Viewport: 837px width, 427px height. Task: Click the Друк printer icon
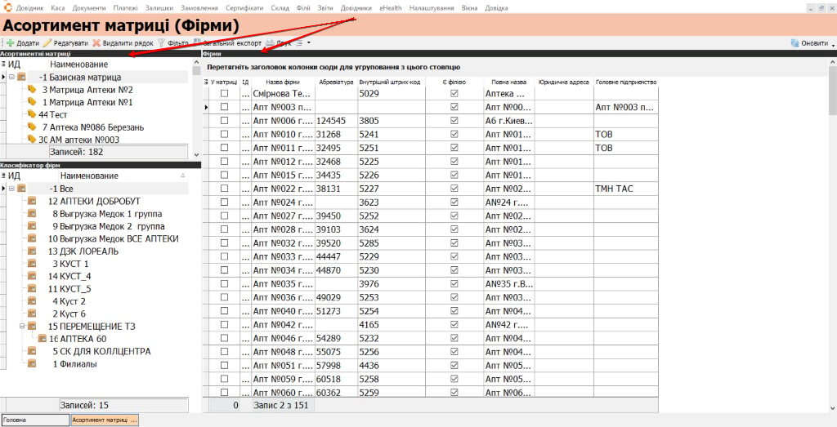point(270,43)
